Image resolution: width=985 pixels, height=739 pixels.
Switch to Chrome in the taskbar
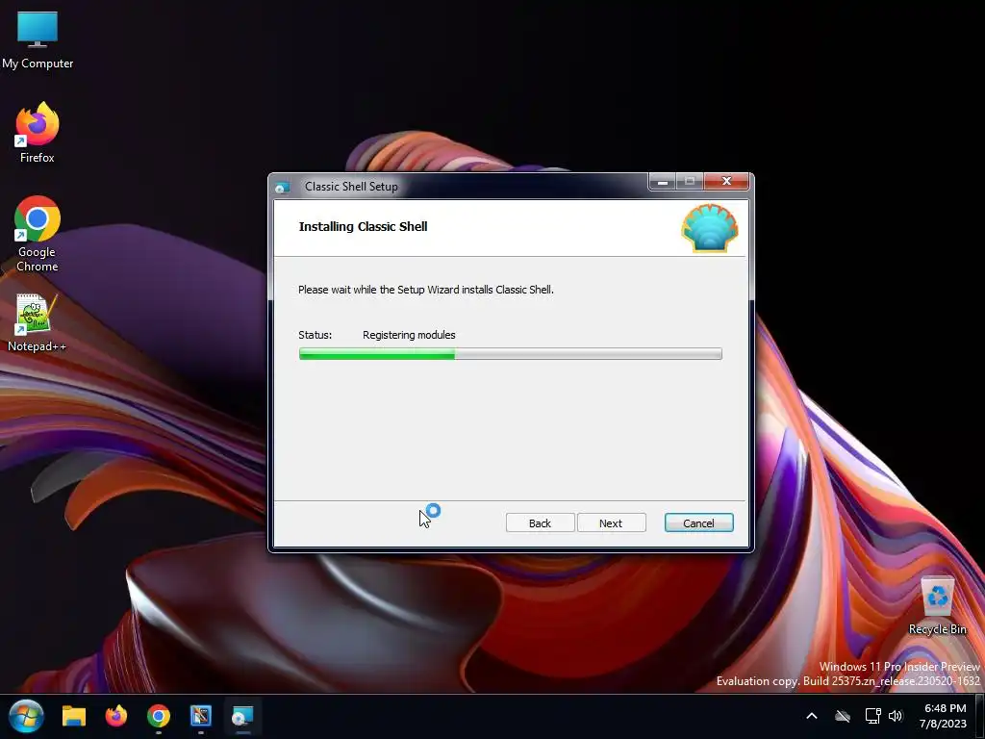pyautogui.click(x=159, y=716)
